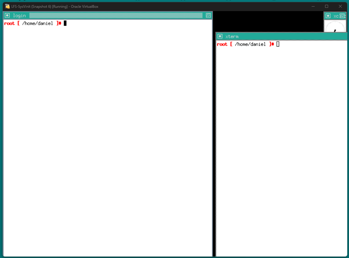
Task: Click the login window title text
Action: pyautogui.click(x=19, y=16)
